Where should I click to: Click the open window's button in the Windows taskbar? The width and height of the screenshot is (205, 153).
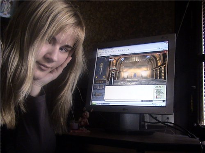pyautogui.click(x=106, y=104)
